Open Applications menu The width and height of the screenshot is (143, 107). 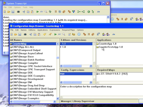pyautogui.click(x=43, y=30)
